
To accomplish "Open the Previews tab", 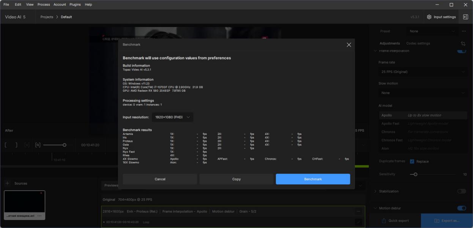I will (111, 185).
